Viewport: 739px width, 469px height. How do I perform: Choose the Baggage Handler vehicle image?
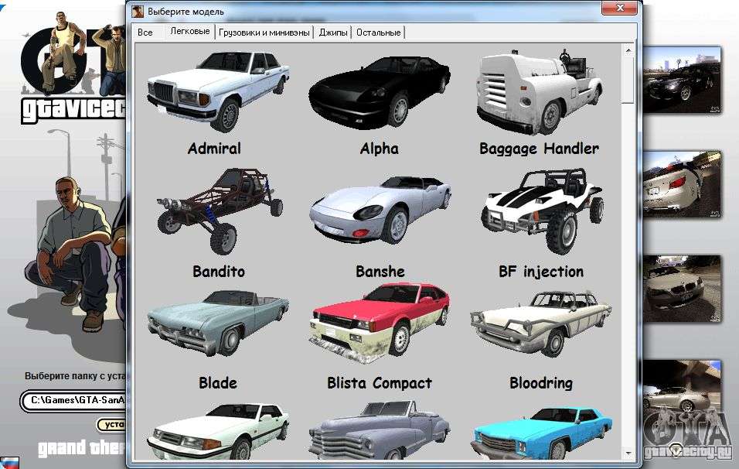(x=539, y=91)
